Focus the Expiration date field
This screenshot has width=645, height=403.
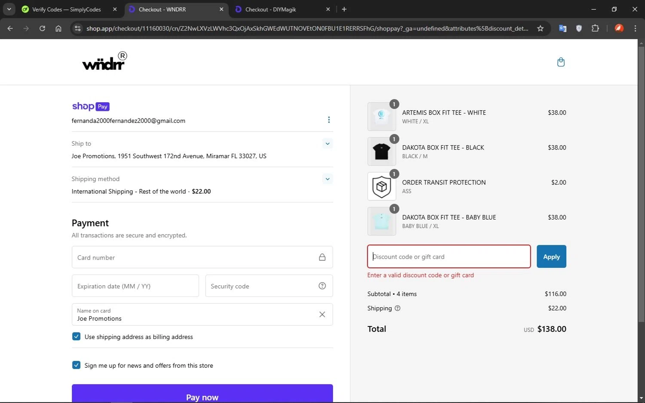click(x=135, y=286)
